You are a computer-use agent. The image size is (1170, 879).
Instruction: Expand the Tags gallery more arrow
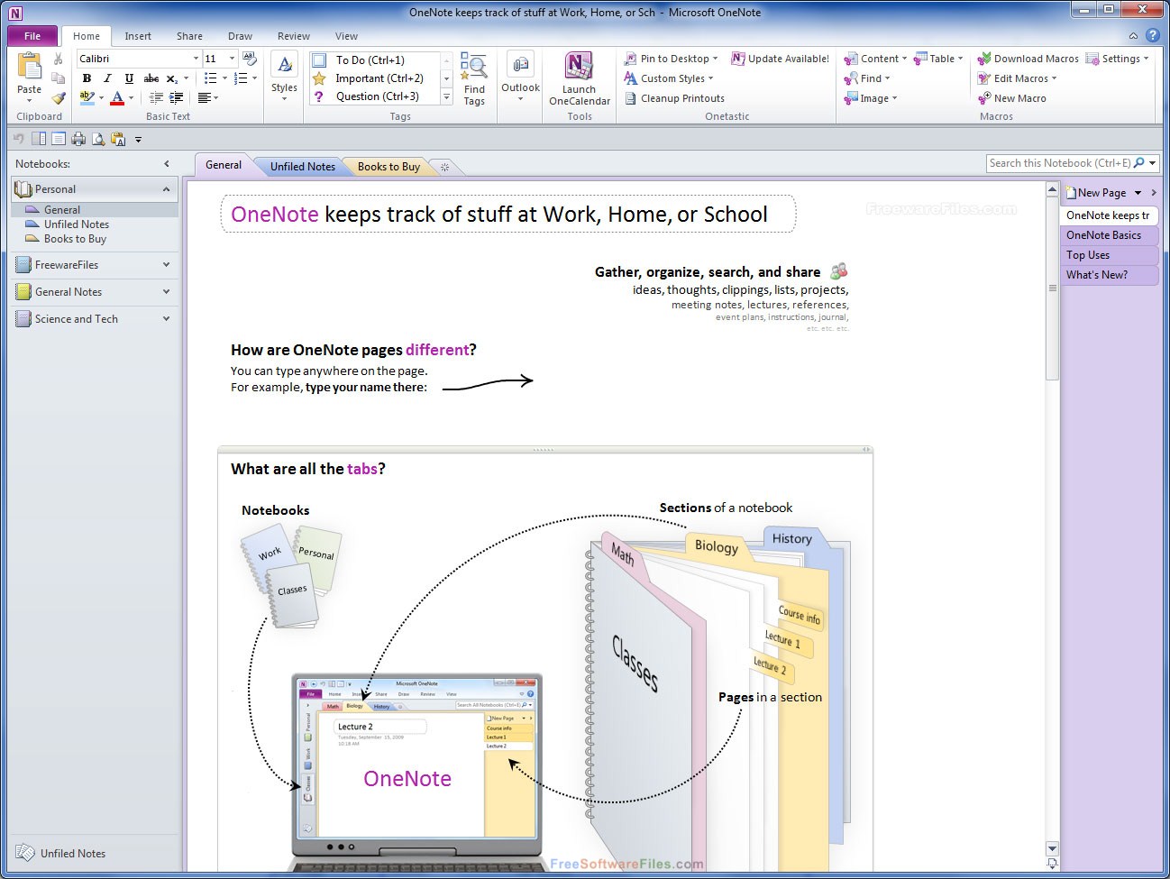point(446,96)
